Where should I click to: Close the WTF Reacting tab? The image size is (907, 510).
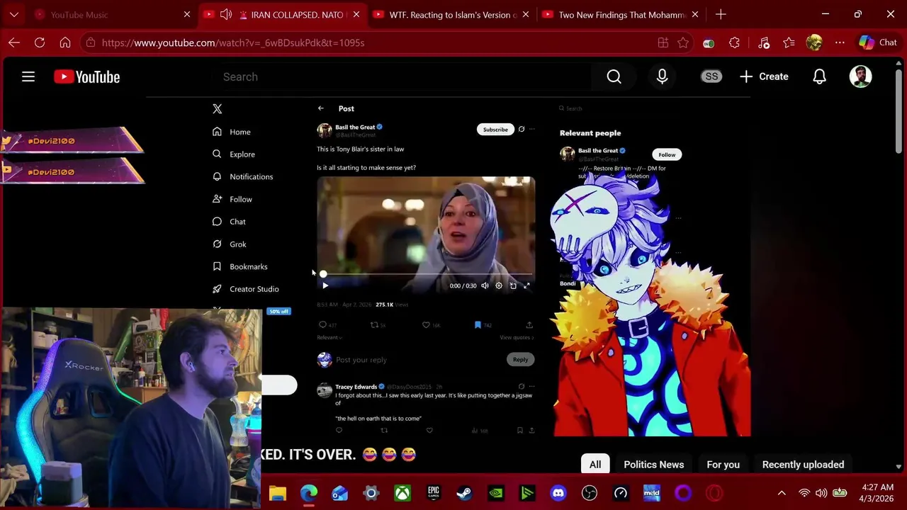pyautogui.click(x=526, y=14)
